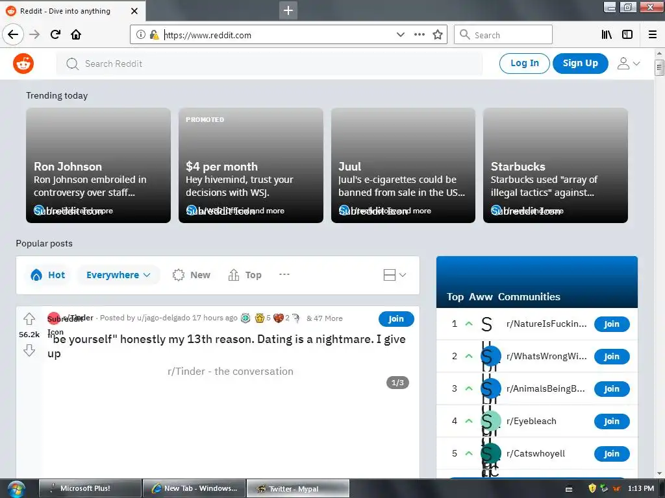Open the browser home page icon
Screen dimensions: 665x498
76,34
